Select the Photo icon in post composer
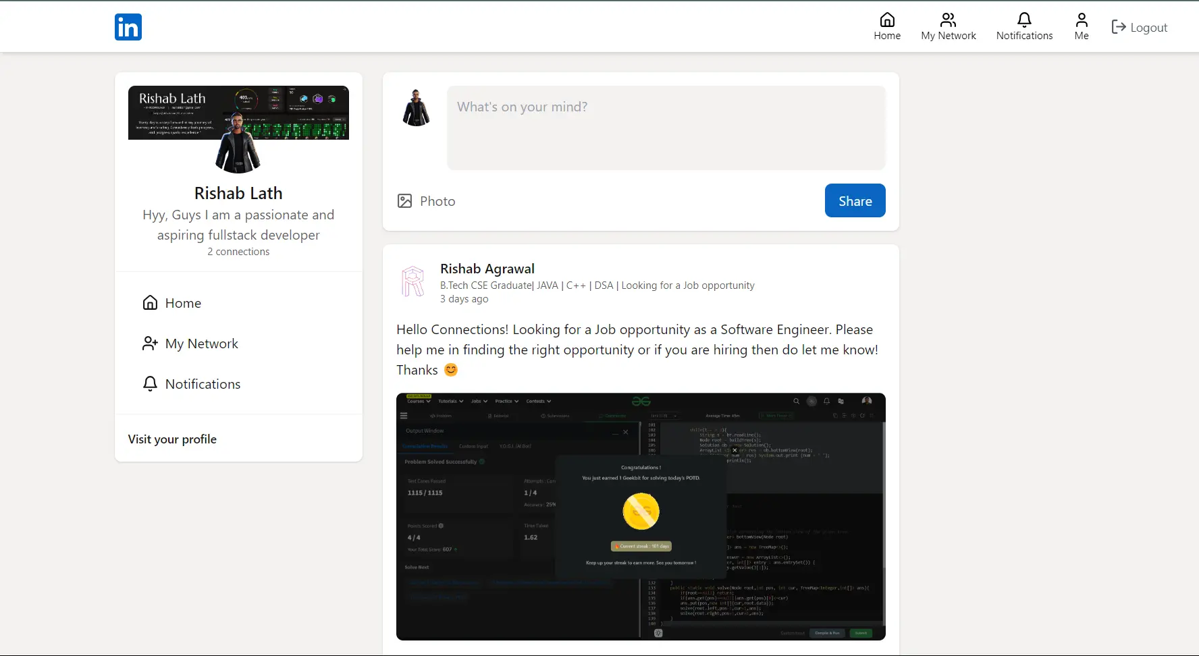This screenshot has height=656, width=1199. [x=405, y=200]
